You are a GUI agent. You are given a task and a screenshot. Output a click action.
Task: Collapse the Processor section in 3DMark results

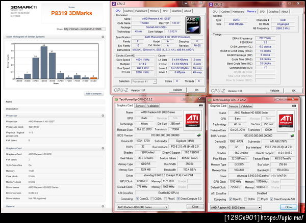[x=103, y=116]
